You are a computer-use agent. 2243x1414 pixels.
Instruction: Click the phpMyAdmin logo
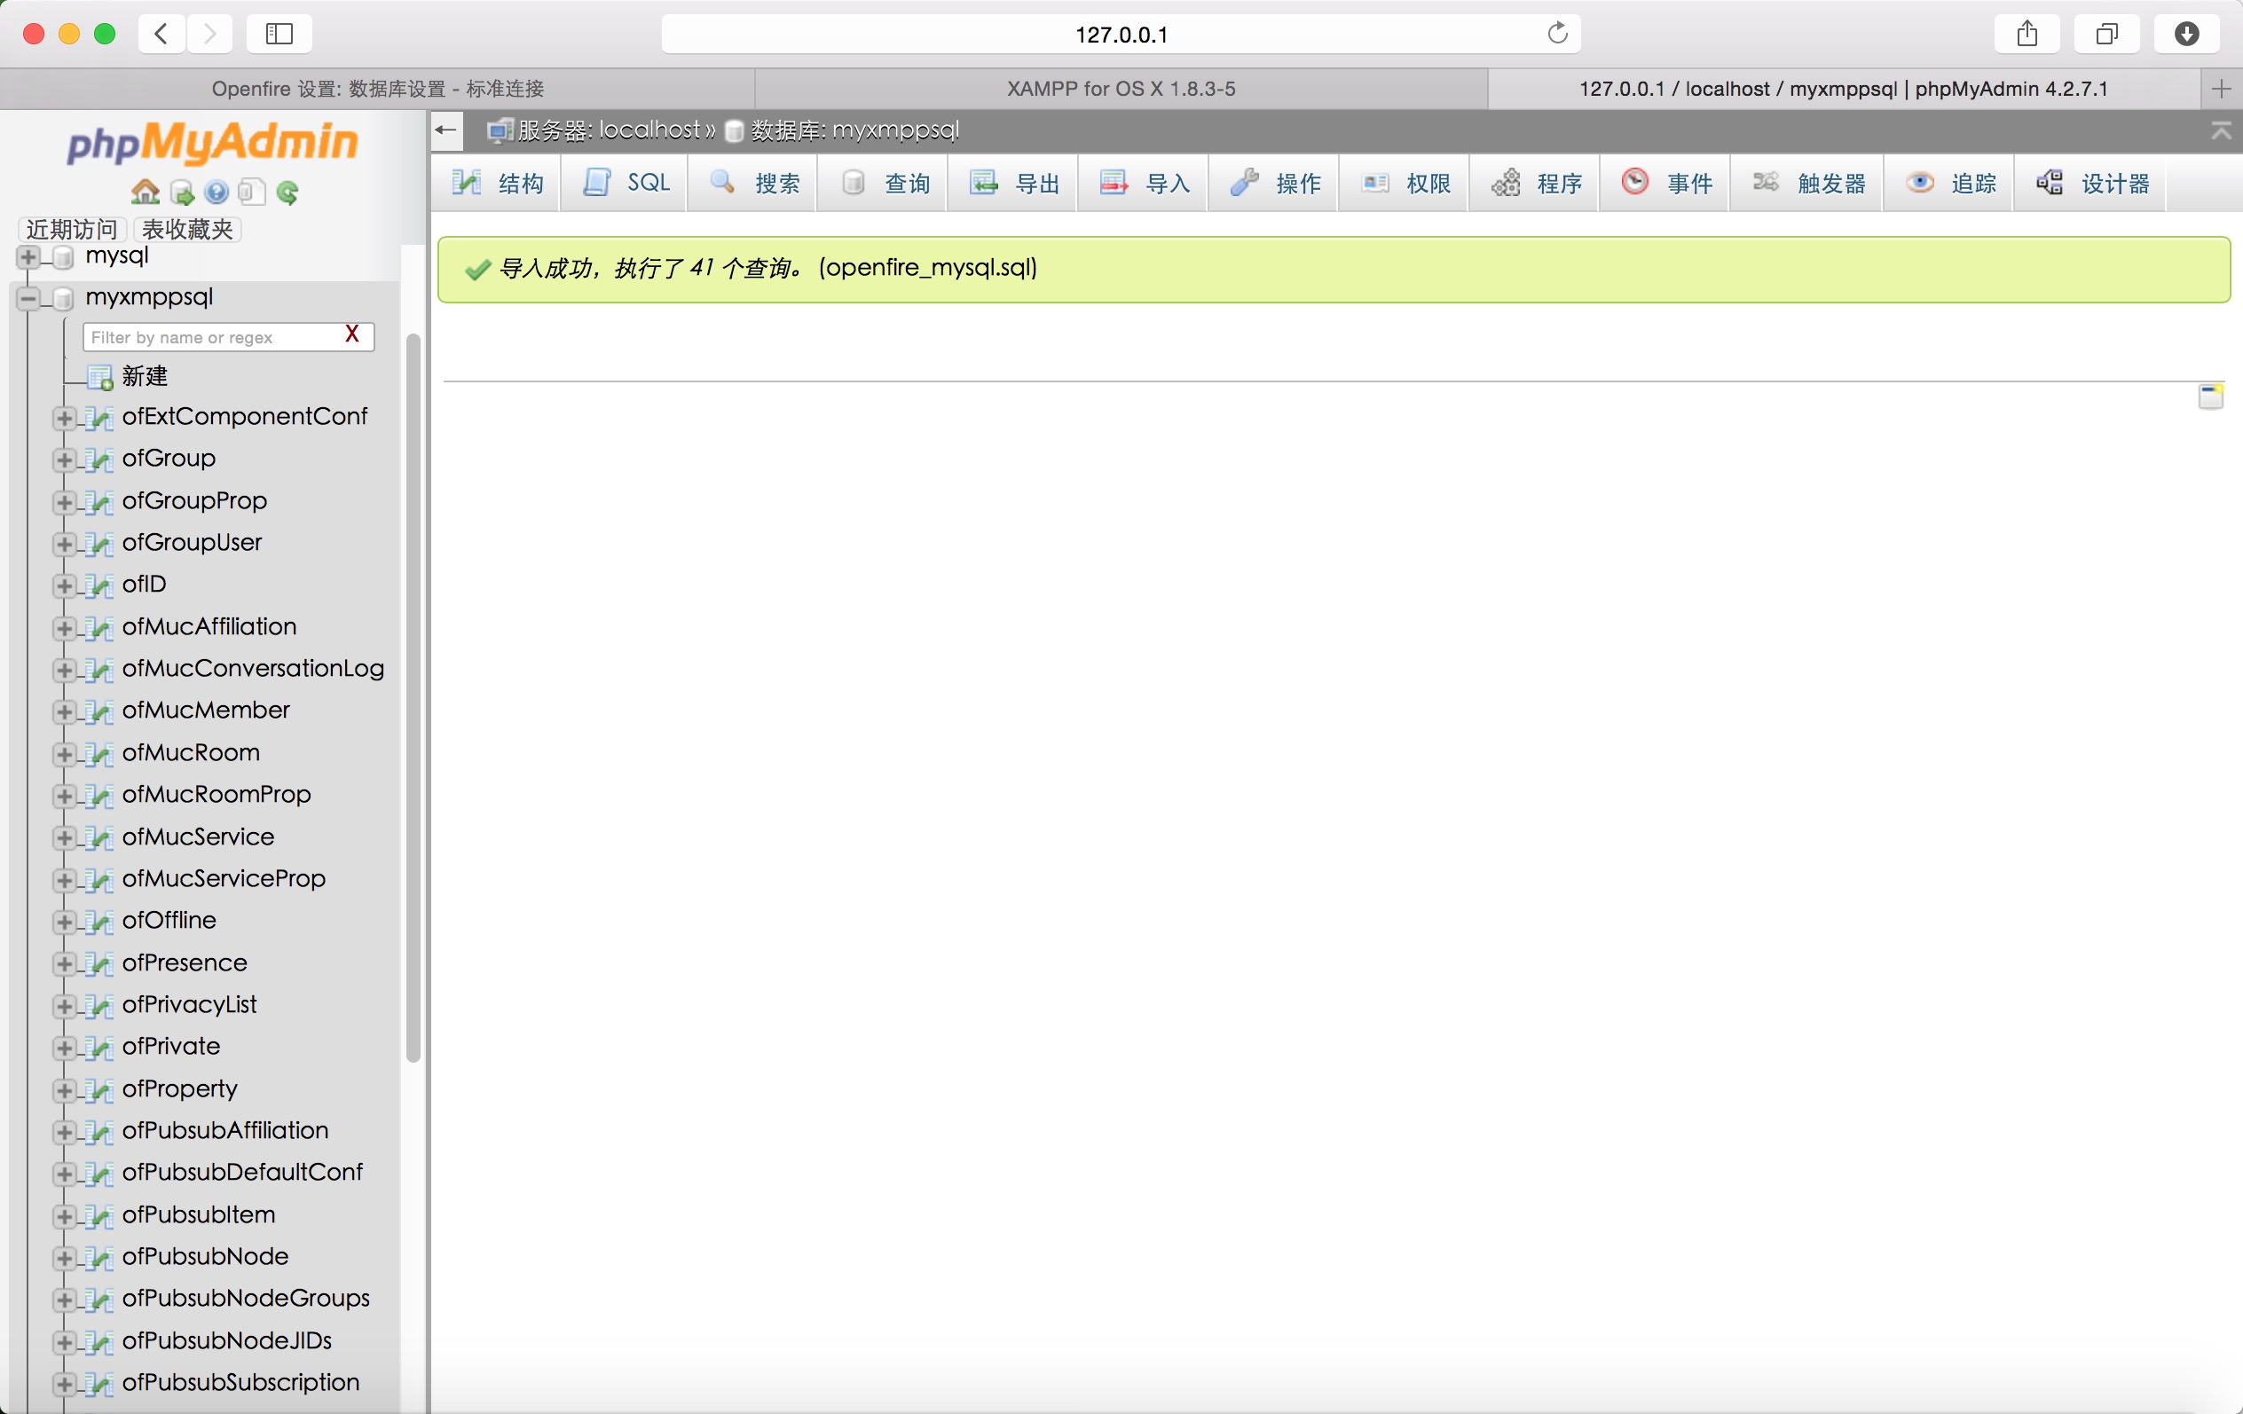212,143
